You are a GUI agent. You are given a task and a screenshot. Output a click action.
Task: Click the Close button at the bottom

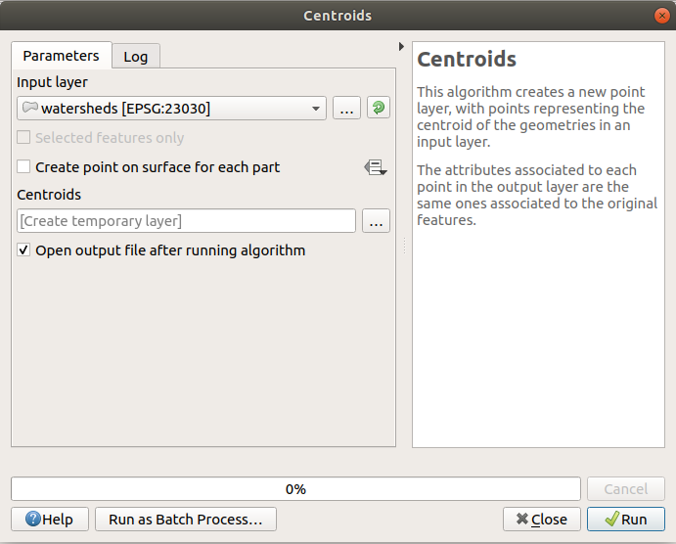click(542, 520)
